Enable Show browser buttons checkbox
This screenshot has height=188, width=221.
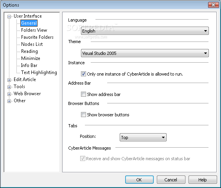point(83,114)
